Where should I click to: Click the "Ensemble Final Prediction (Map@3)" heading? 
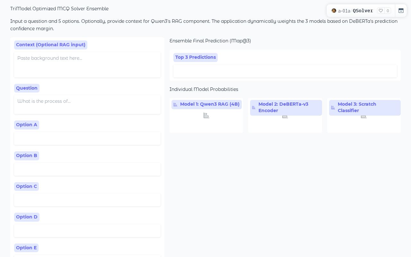coord(210,41)
